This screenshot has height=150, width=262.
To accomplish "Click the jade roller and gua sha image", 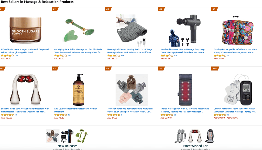I will [x=79, y=30].
